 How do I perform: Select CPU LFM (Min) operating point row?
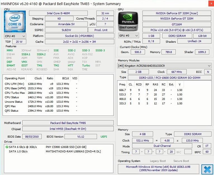point(41,84)
